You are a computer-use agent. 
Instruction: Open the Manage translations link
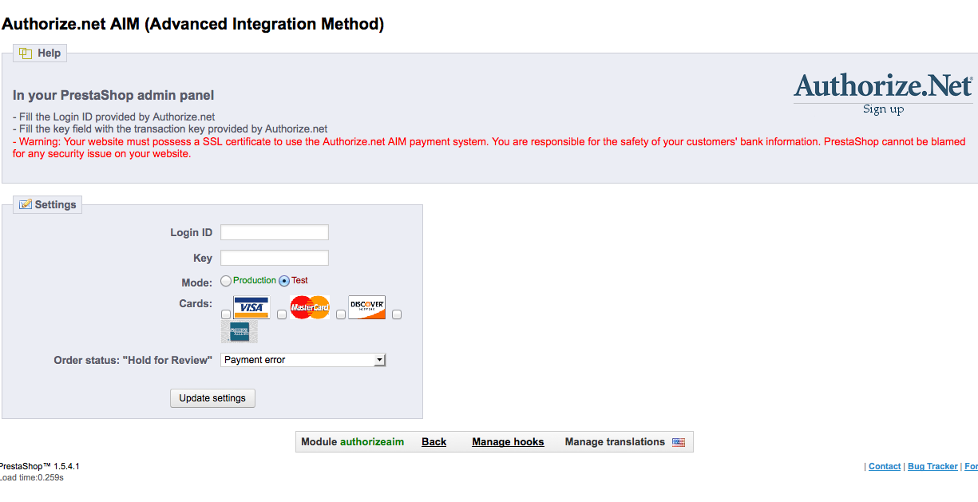click(615, 442)
